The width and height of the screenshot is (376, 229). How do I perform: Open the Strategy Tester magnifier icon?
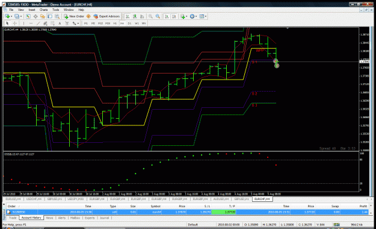pos(57,16)
